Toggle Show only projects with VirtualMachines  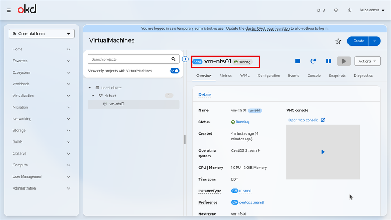(175, 71)
